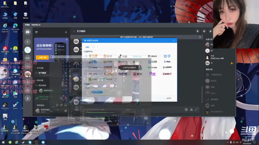This screenshot has height=145, width=259.
Task: Dismiss the notice bar above the chat
Action: point(200,37)
